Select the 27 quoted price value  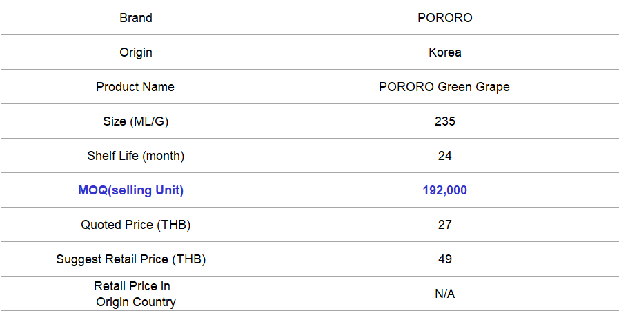[445, 225]
